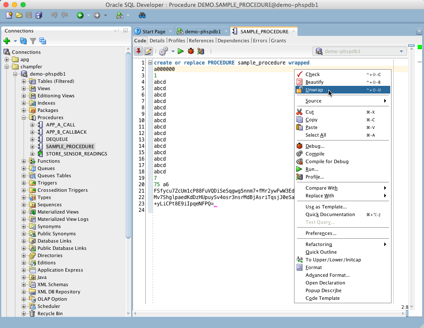This screenshot has height=328, width=424.
Task: Click the Refresh connections icon
Action: click(24, 41)
